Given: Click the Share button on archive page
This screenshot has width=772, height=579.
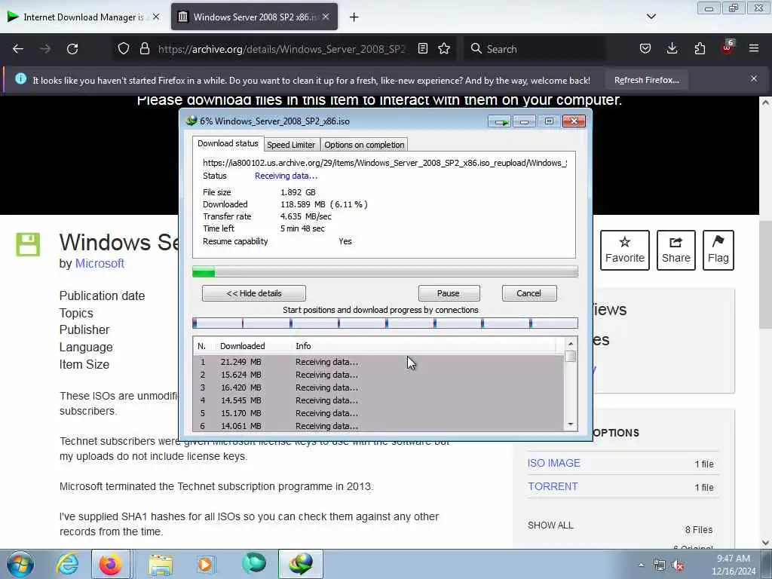Looking at the screenshot, I should tap(676, 250).
